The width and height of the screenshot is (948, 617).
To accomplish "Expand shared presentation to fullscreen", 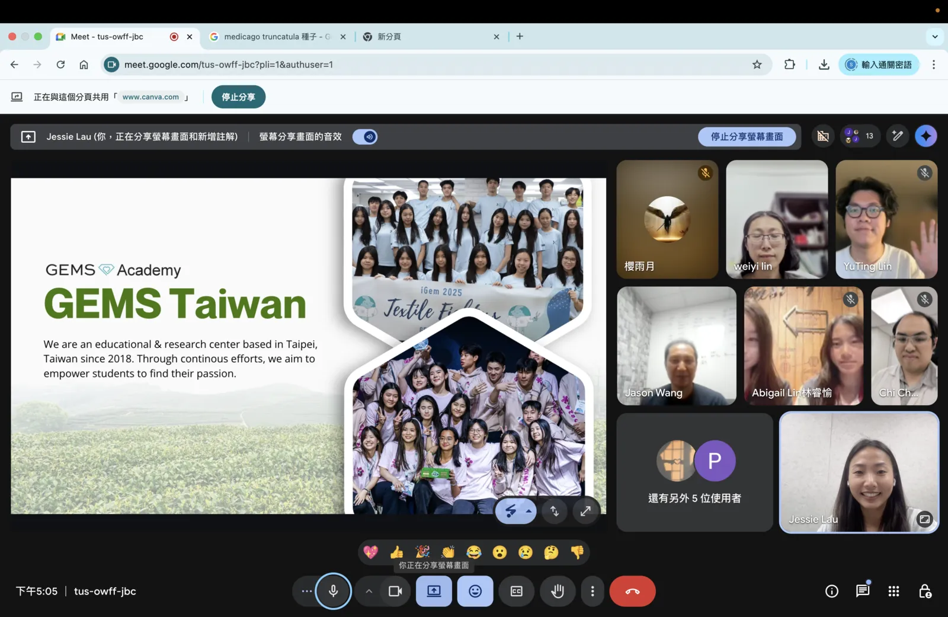I will click(585, 511).
